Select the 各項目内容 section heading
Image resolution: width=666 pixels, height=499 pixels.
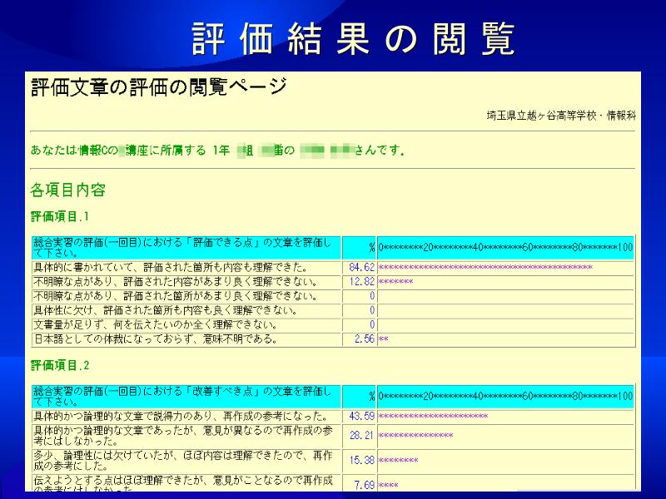[67, 190]
